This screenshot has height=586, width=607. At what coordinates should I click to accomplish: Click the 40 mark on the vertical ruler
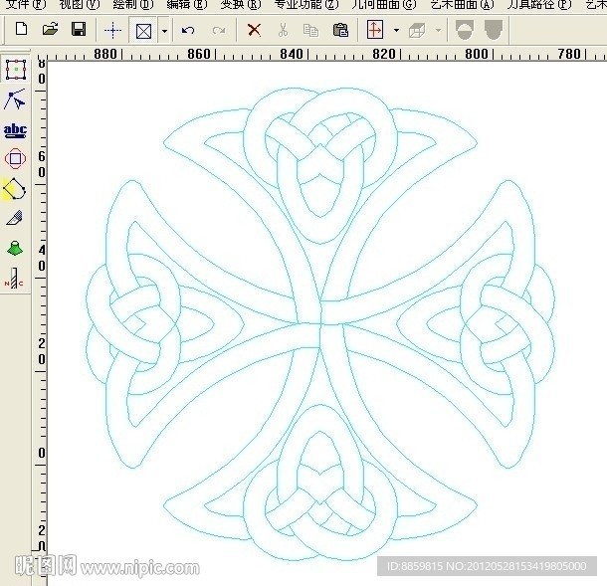point(42,258)
